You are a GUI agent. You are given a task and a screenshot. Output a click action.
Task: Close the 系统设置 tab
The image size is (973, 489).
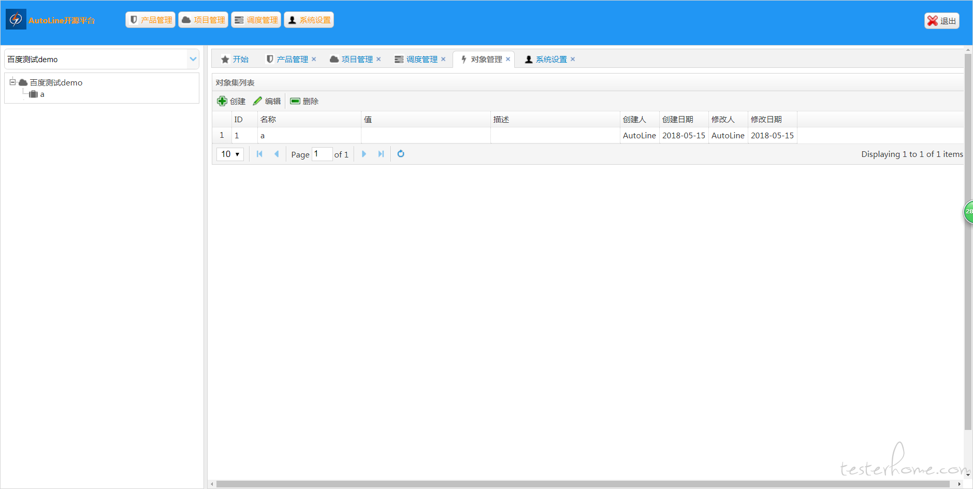tap(573, 59)
